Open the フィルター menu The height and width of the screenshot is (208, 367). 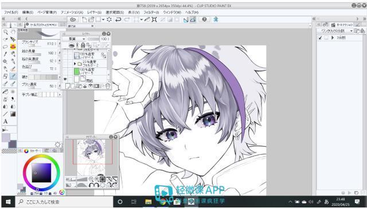pos(151,12)
